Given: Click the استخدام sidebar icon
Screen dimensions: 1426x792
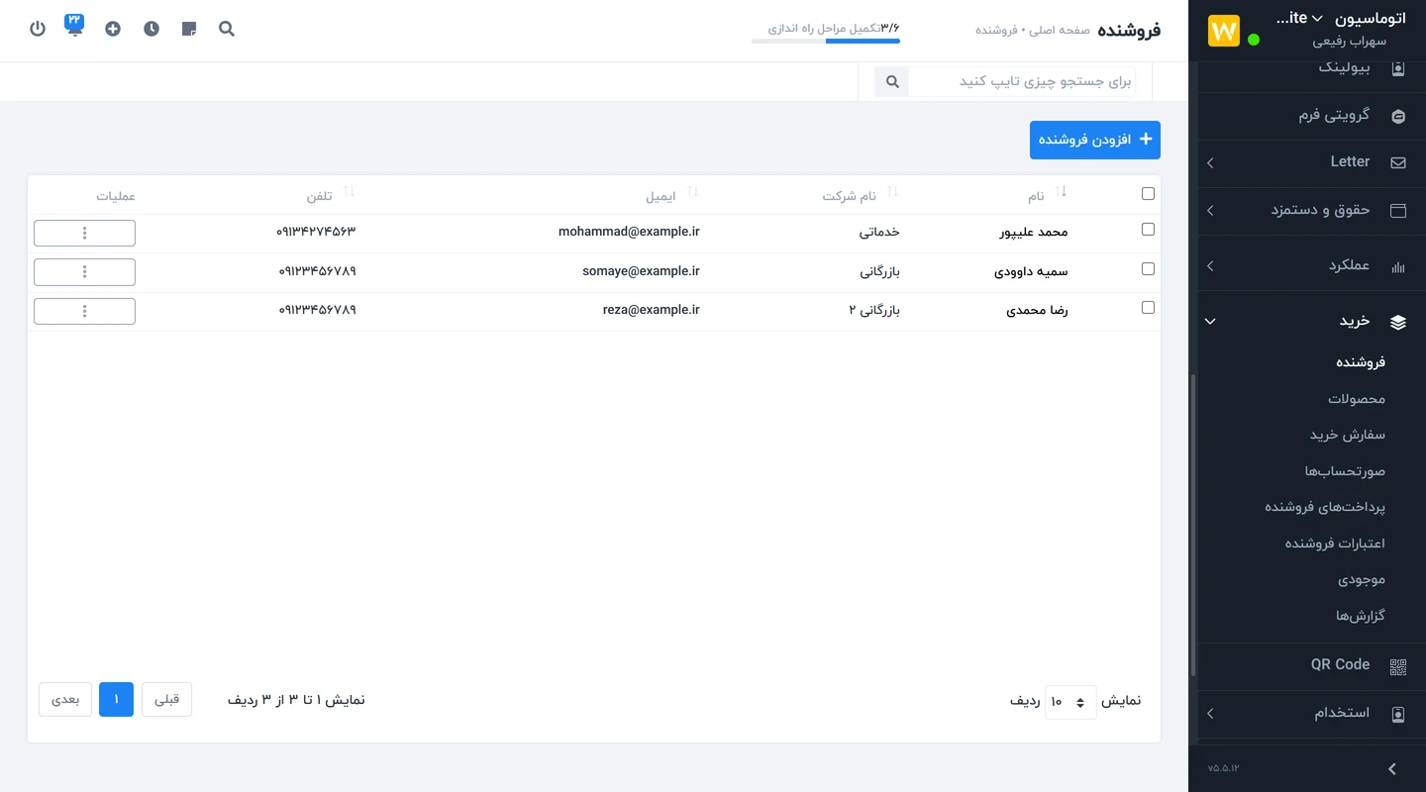Looking at the screenshot, I should 1398,714.
